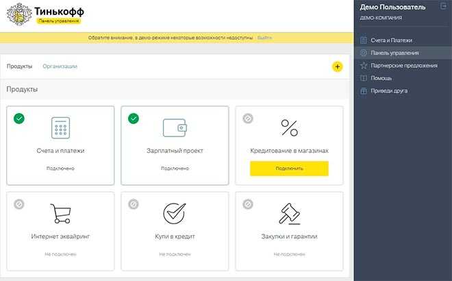Click the yellow plus add button
Screen dimensions: 452x281
click(337, 66)
